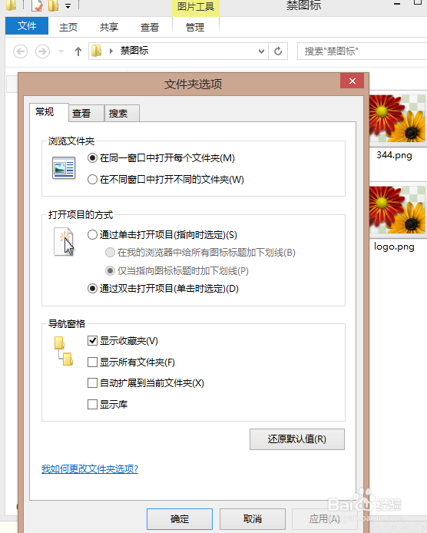Select underline only when pointing option

click(x=177, y=271)
